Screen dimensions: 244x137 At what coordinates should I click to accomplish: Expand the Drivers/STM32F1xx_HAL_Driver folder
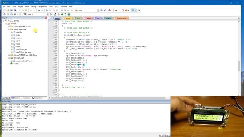(9, 55)
